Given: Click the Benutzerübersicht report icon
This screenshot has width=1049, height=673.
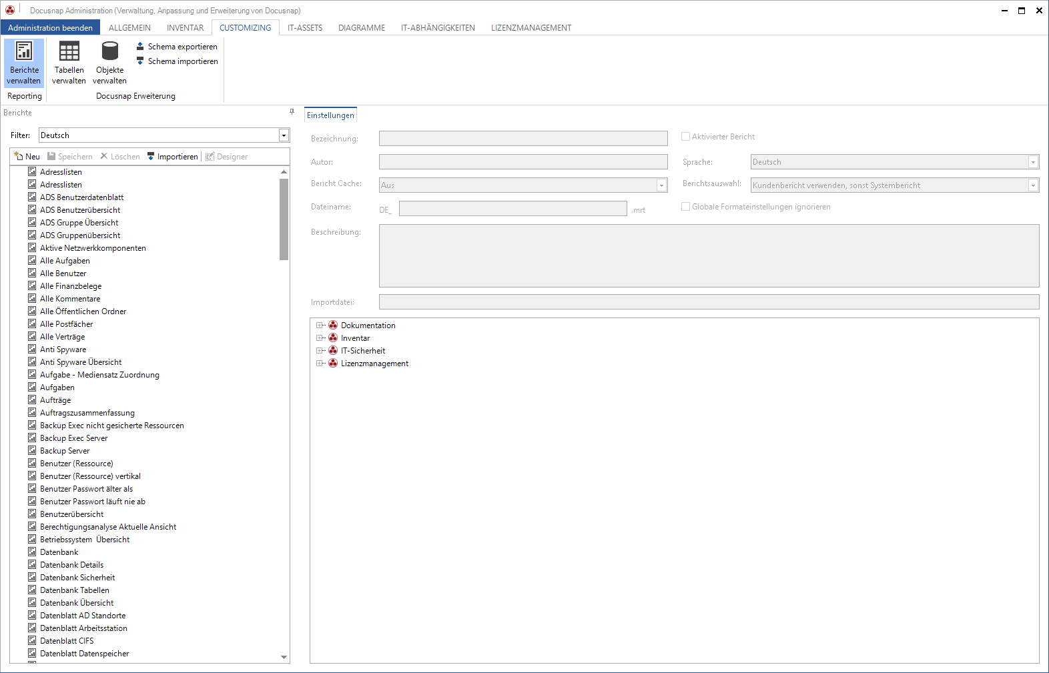Looking at the screenshot, I should click(32, 514).
